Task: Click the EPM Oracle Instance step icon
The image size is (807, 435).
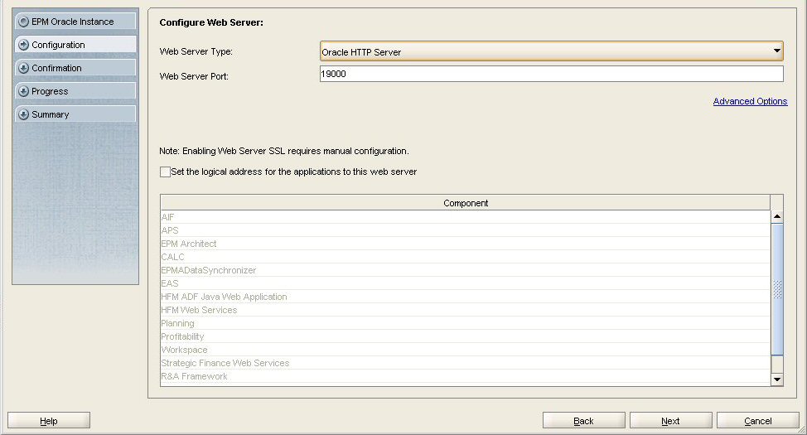Action: [x=24, y=22]
